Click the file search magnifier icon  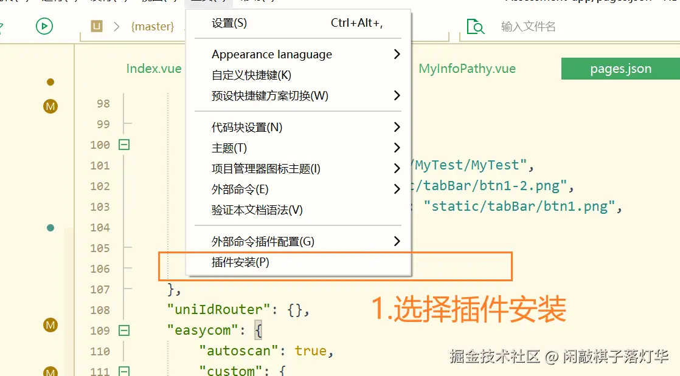click(x=475, y=27)
